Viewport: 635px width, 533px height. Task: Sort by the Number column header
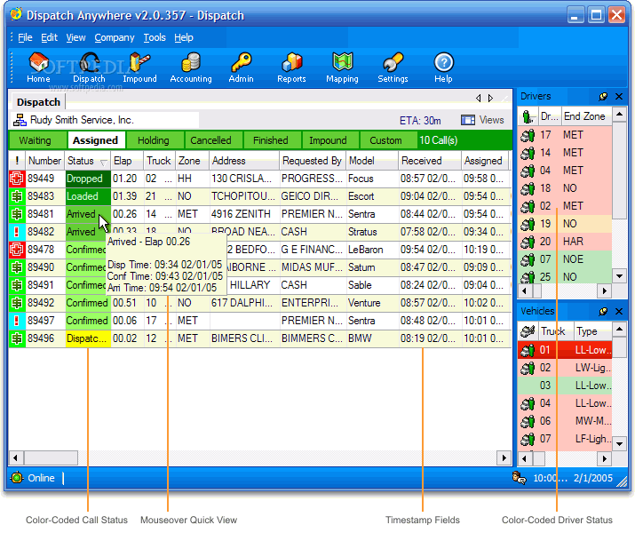44,161
